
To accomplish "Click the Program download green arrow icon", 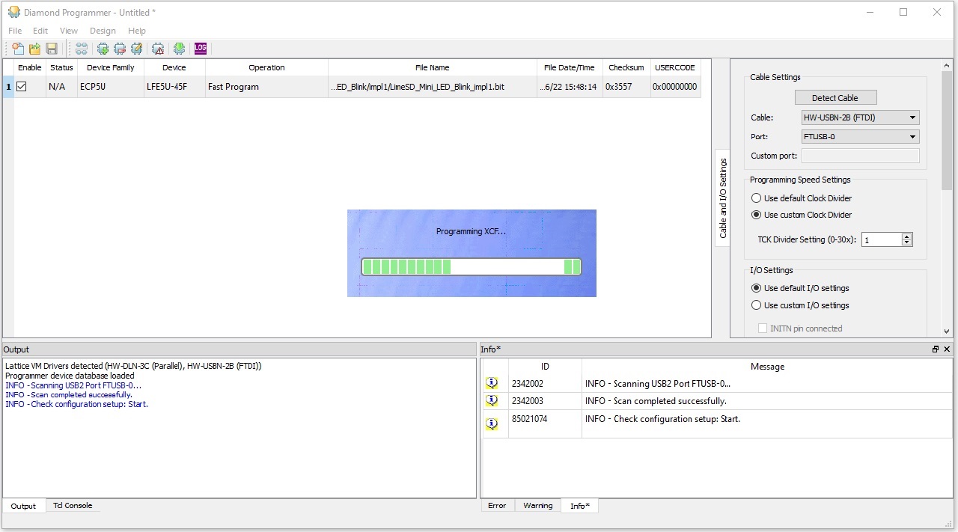I will [179, 49].
